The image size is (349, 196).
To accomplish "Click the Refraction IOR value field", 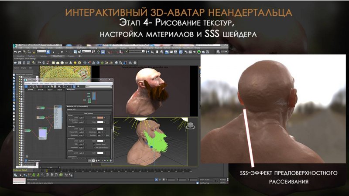I will pos(81,144).
